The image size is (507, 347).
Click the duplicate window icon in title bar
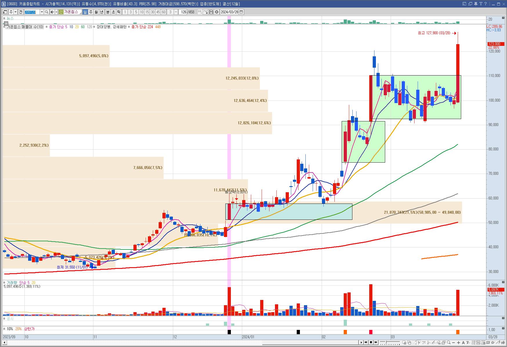point(470,4)
